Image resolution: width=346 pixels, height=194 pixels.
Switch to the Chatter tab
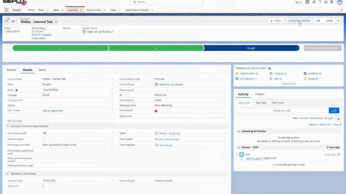pos(259,94)
